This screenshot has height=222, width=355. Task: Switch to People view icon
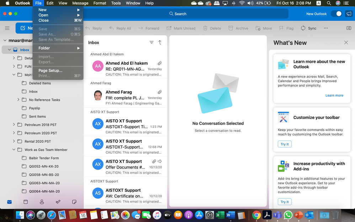(x=42, y=202)
